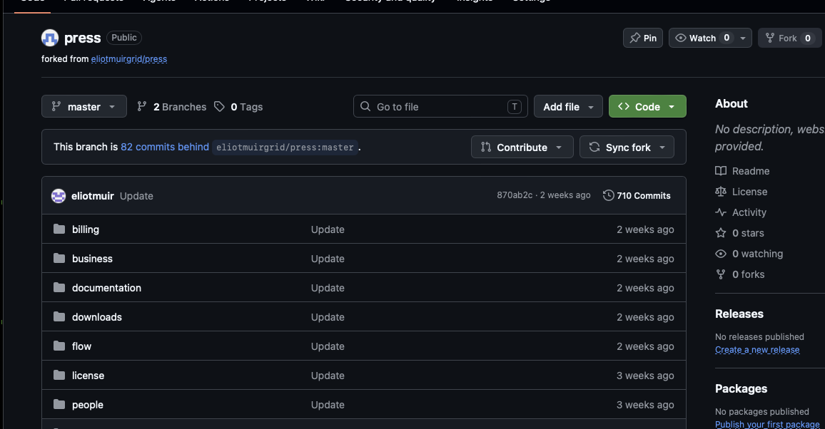Click the star icon beside 0 stars

coord(721,232)
